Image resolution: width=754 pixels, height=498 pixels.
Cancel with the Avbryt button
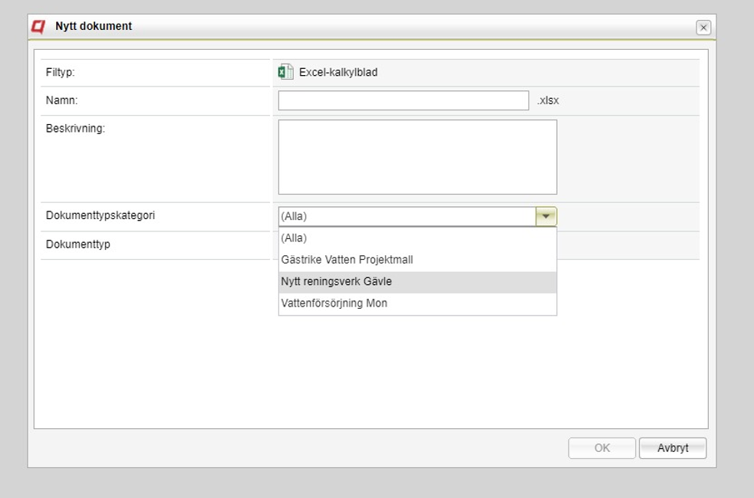(x=672, y=448)
